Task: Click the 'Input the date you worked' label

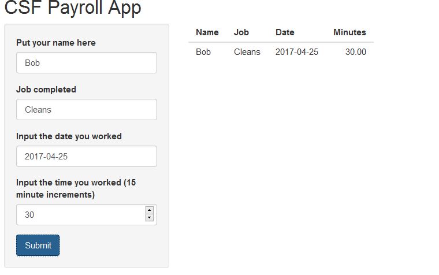Action: 69,136
